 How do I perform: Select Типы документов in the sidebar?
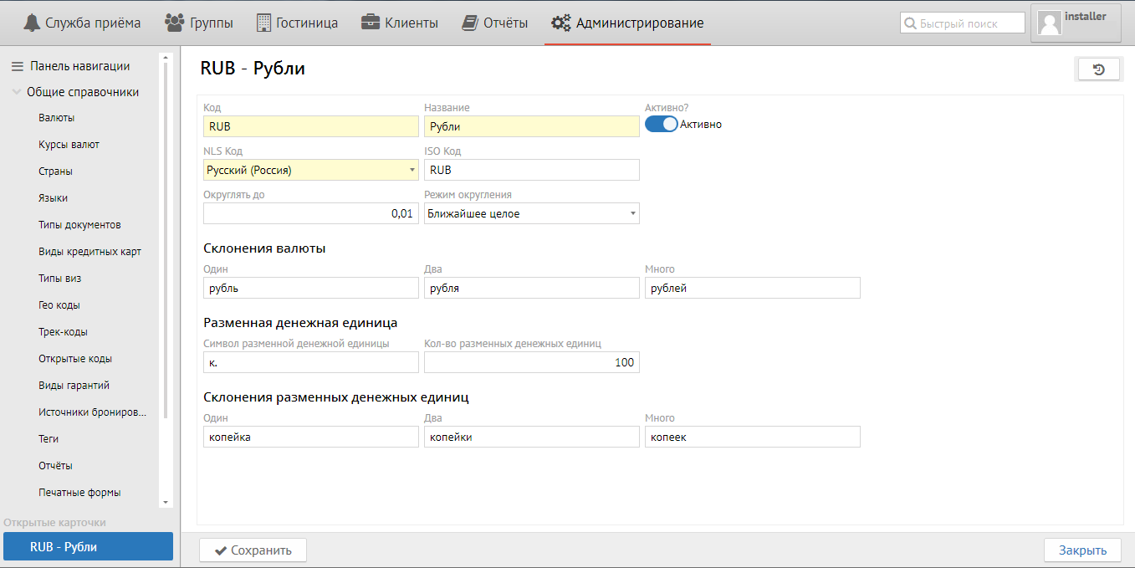[79, 225]
